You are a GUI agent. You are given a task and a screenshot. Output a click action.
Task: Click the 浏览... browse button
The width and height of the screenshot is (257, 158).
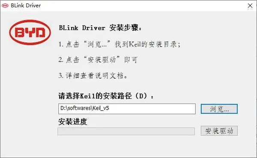click(x=219, y=109)
